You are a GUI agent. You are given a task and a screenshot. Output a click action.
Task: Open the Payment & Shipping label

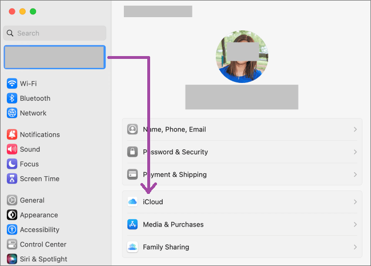[x=175, y=174]
